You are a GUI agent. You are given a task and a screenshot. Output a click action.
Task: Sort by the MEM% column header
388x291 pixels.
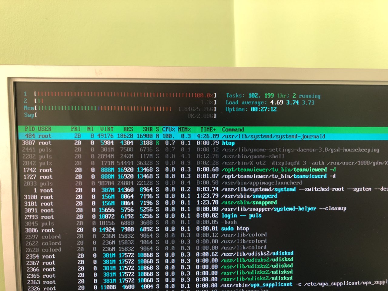coord(184,129)
